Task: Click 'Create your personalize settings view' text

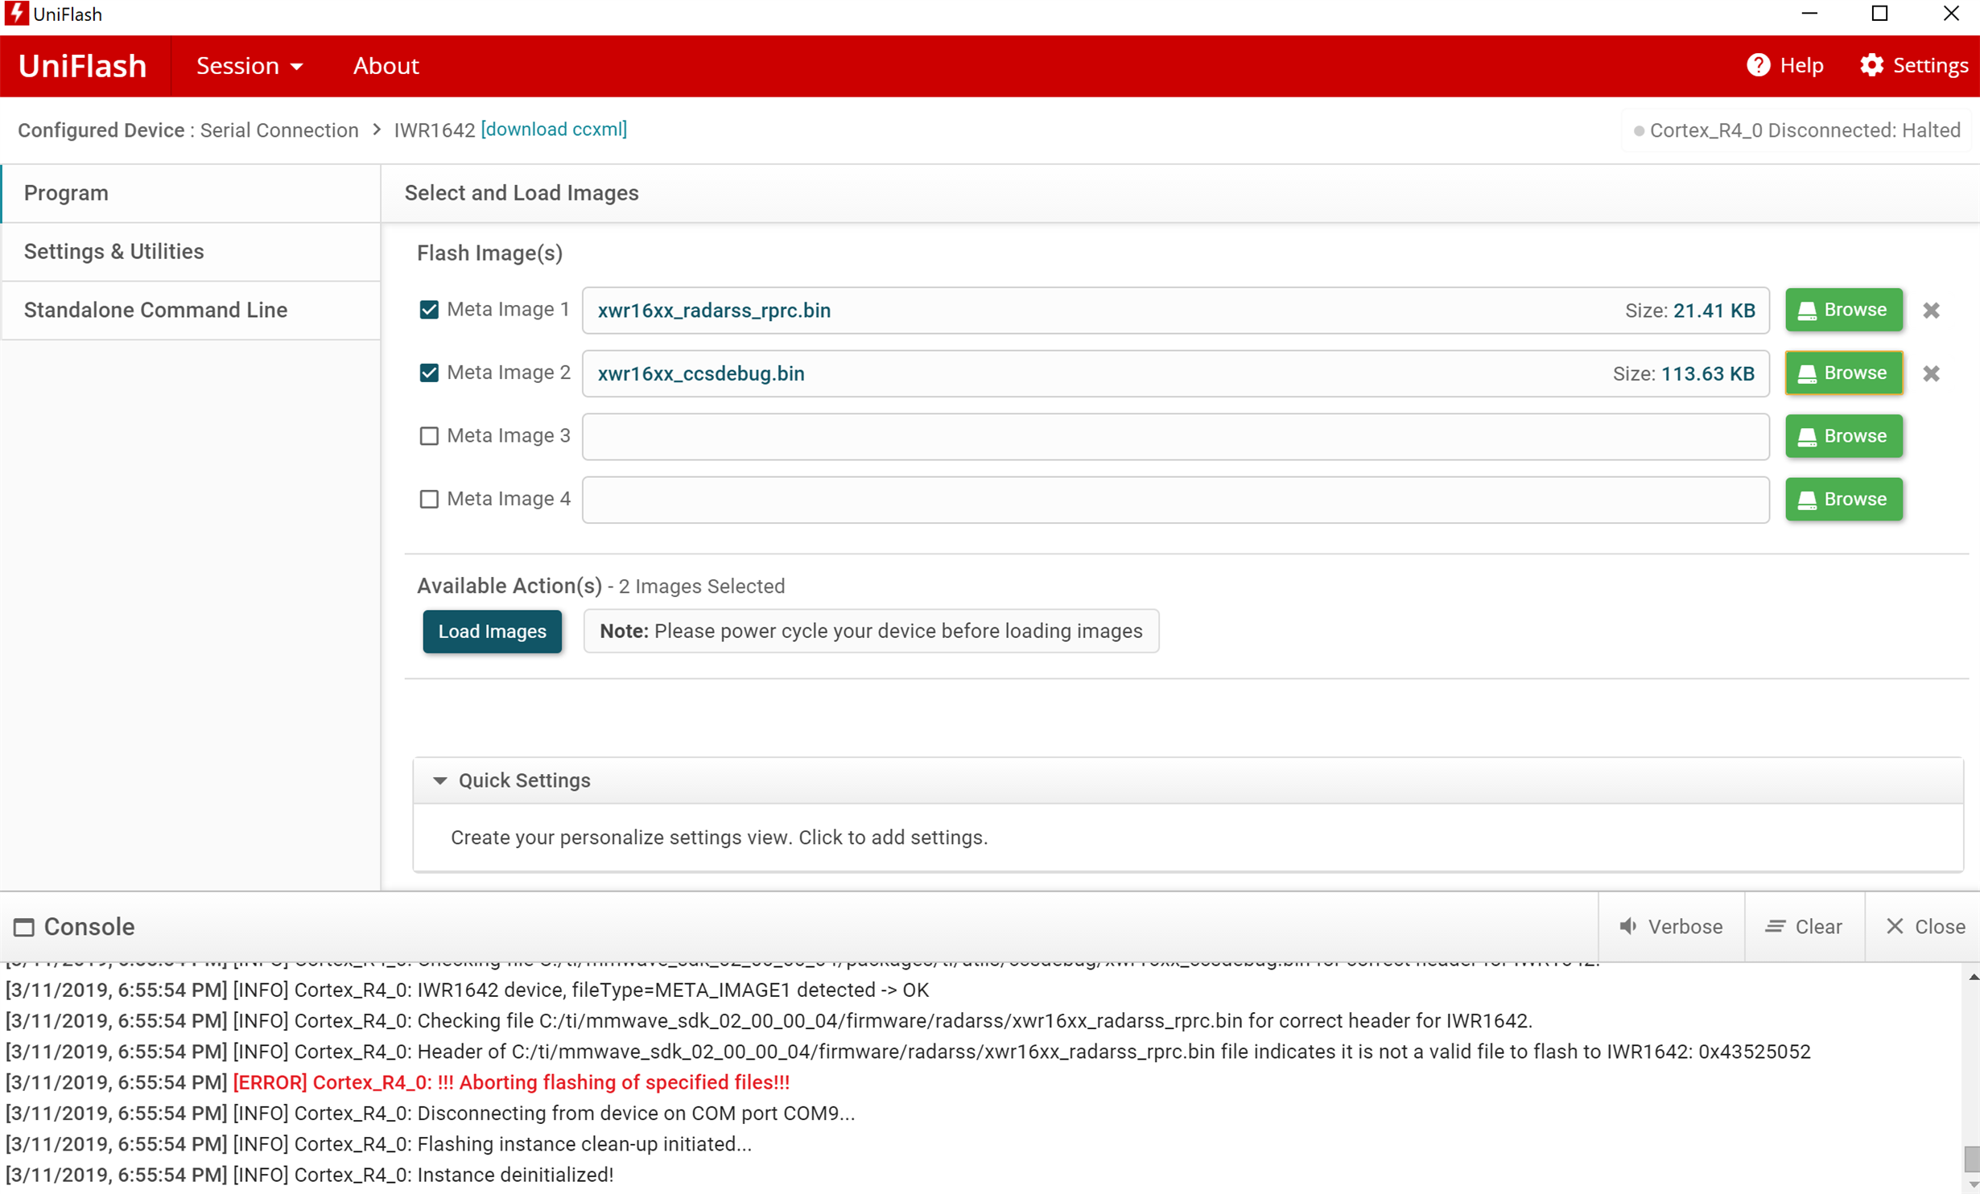Action: [x=718, y=838]
